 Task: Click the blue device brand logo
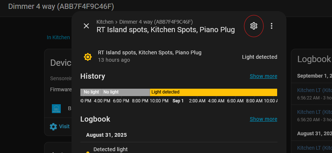coord(56,108)
